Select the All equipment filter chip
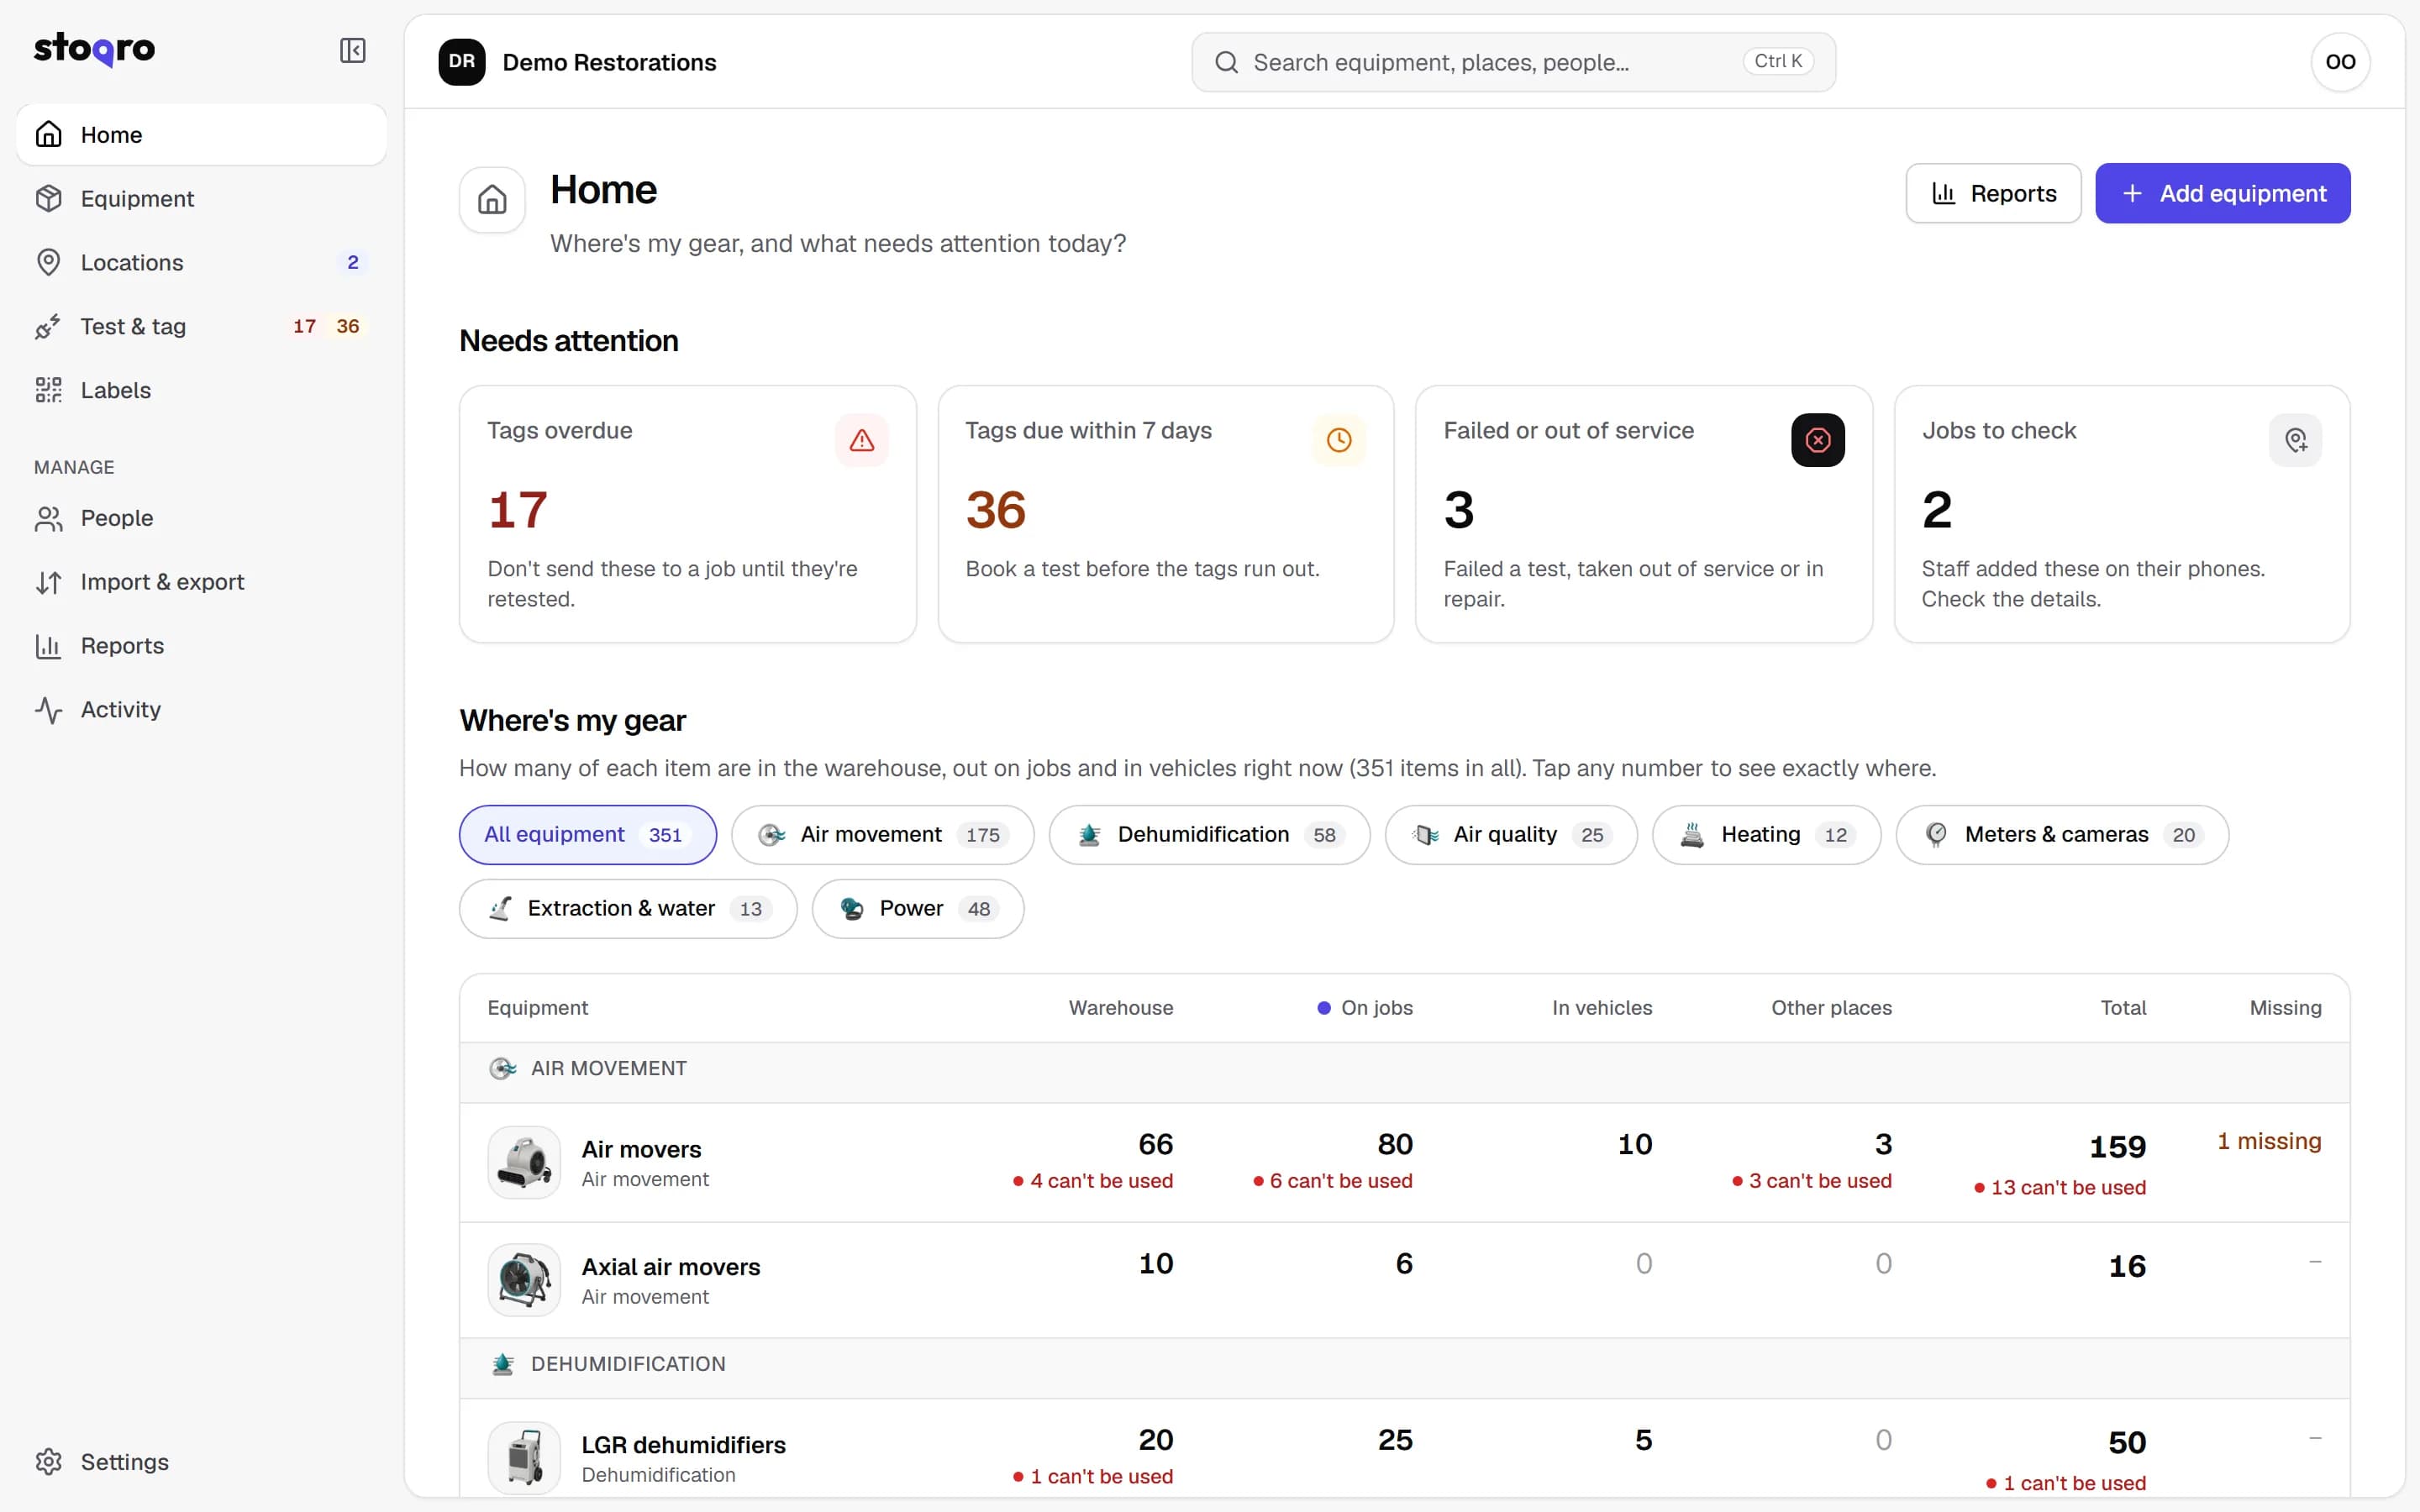Viewport: 2420px width, 1512px height. [588, 835]
